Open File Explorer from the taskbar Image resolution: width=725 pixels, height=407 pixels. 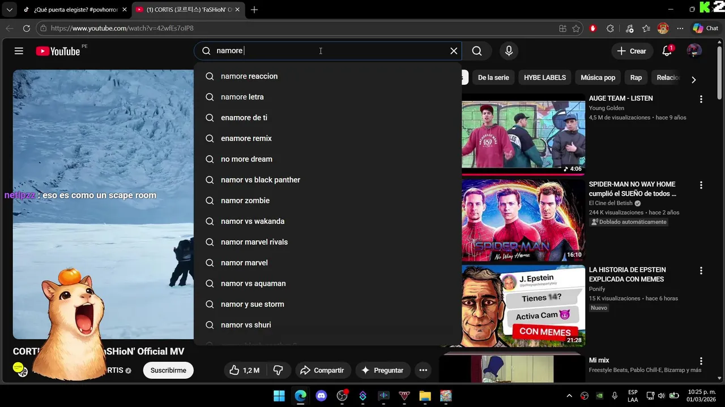(425, 396)
